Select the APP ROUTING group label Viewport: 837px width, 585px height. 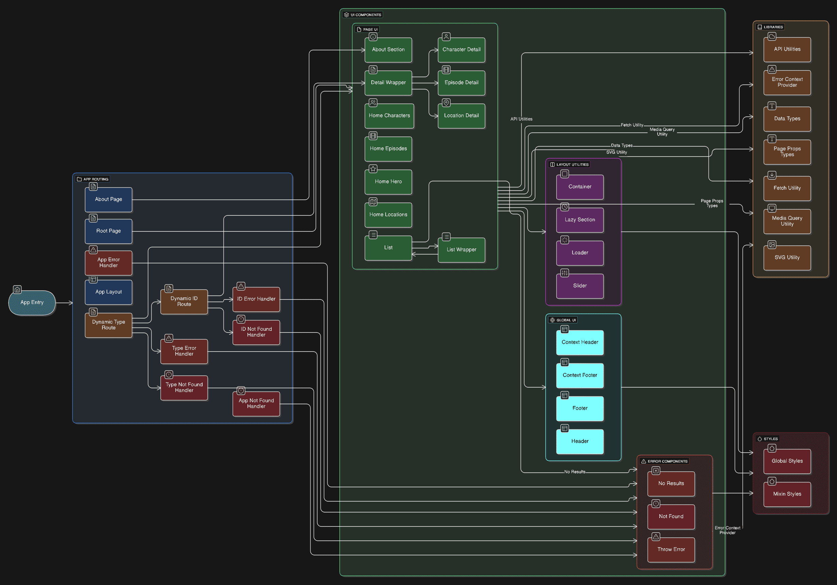tap(93, 179)
